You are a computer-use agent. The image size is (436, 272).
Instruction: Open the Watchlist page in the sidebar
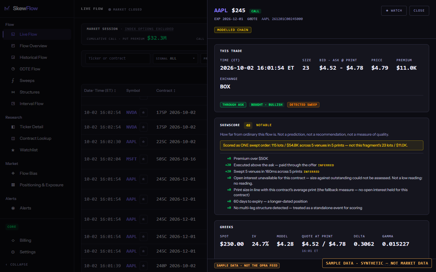tap(37, 150)
